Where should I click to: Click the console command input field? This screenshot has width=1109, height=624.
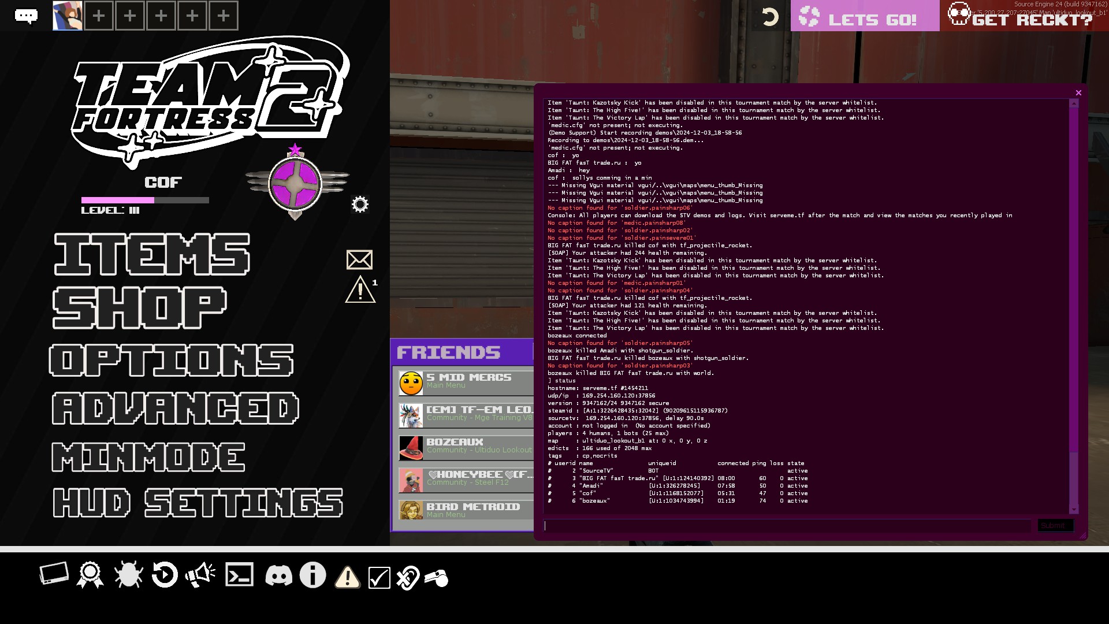787,526
